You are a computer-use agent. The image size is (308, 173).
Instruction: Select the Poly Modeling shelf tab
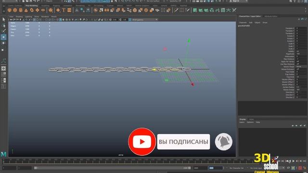31,6
